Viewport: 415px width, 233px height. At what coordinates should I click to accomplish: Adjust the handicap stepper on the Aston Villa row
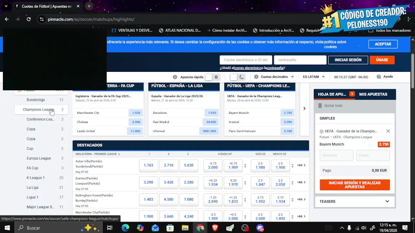pos(245,165)
